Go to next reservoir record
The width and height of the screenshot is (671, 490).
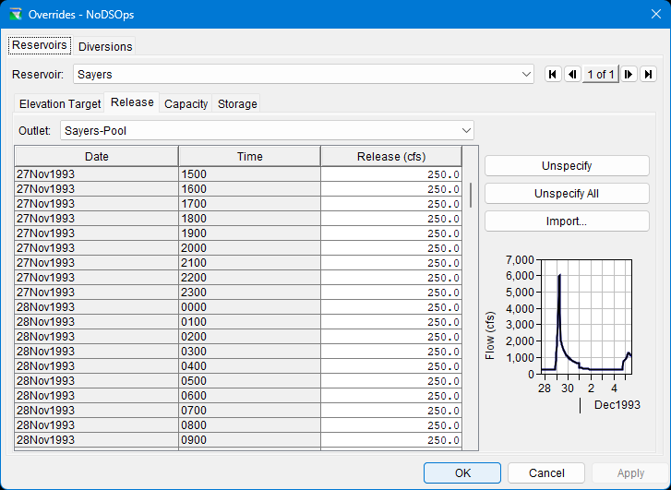pos(629,74)
